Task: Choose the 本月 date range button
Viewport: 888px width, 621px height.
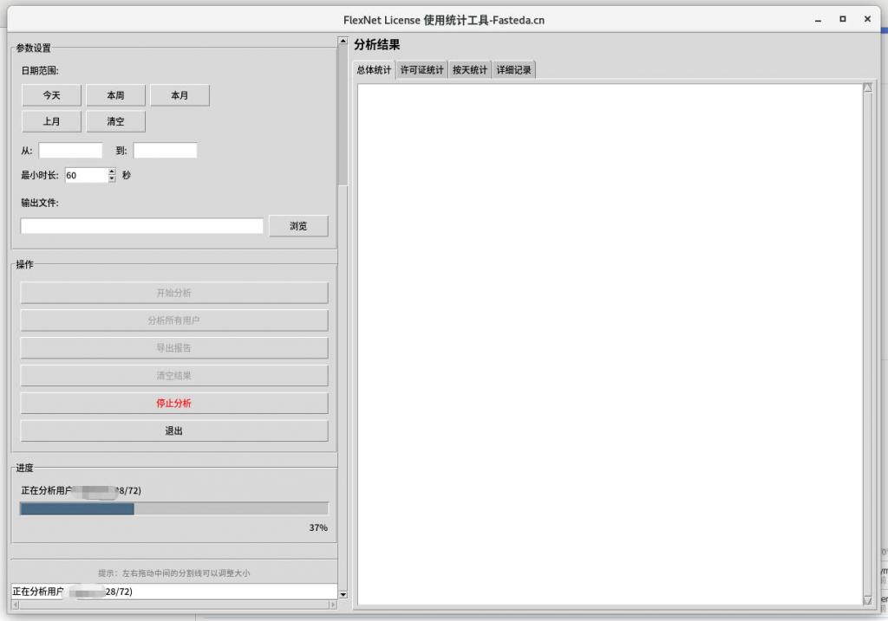Action: click(180, 95)
